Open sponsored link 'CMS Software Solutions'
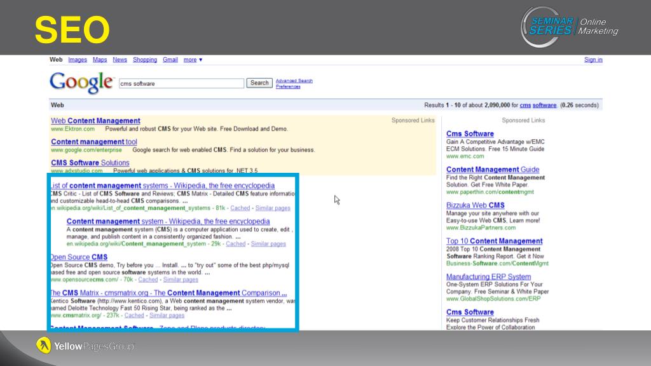Image resolution: width=651 pixels, height=366 pixels. coord(90,163)
